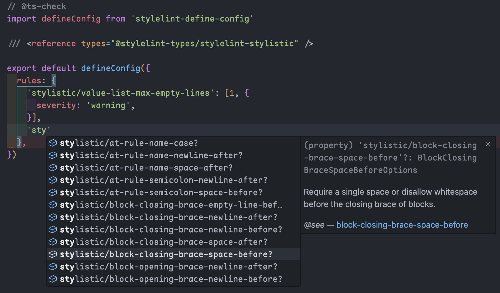The width and height of the screenshot is (500, 293).
Task: Click the cube icon beside stylistic/at-rule-semicolon-space-before
Action: pyautogui.click(x=53, y=193)
